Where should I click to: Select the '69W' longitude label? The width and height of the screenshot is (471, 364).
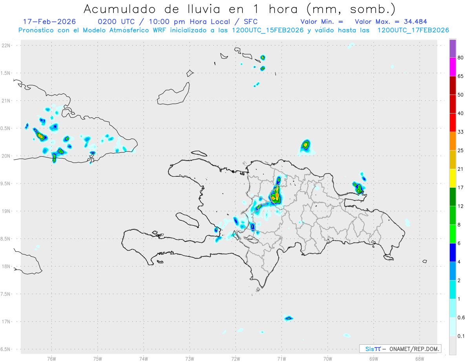[x=374, y=359]
